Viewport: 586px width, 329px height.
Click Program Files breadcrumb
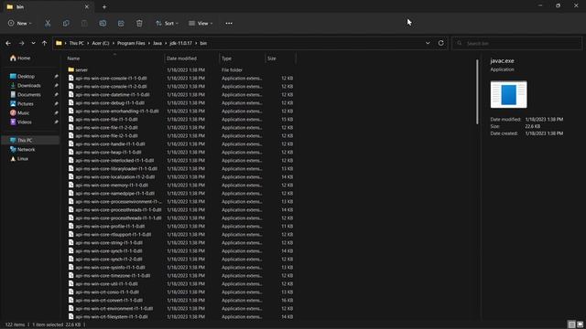coord(131,43)
